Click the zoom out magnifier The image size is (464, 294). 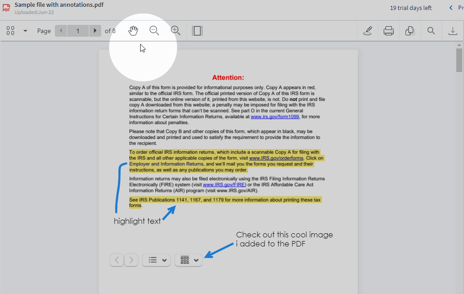(154, 31)
